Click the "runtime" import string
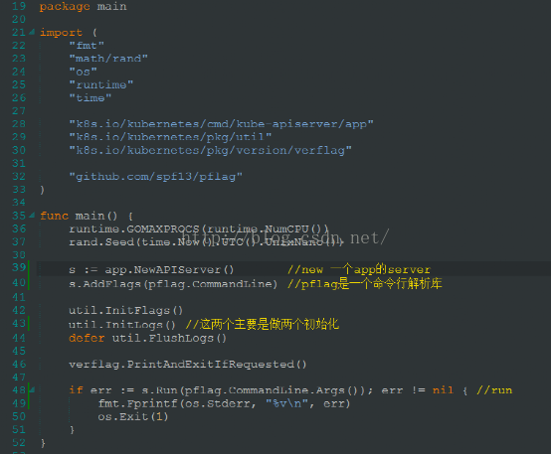Screen dimensions: 551x454 pyautogui.click(x=101, y=84)
